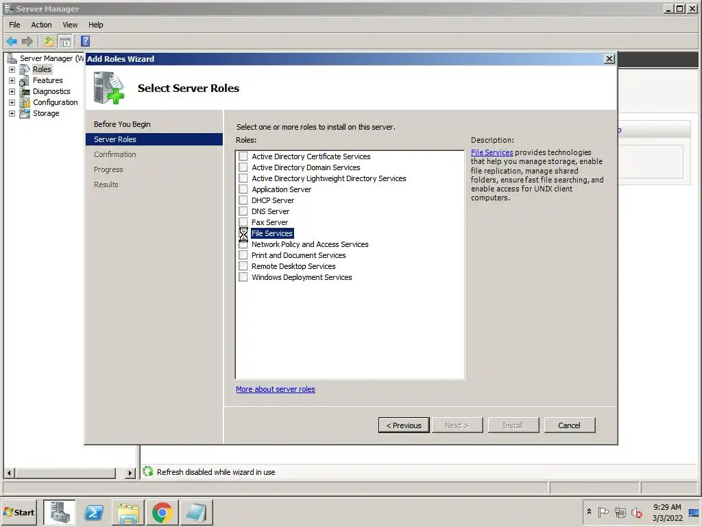This screenshot has height=527, width=702.
Task: Open More about server roles link
Action: (x=276, y=389)
